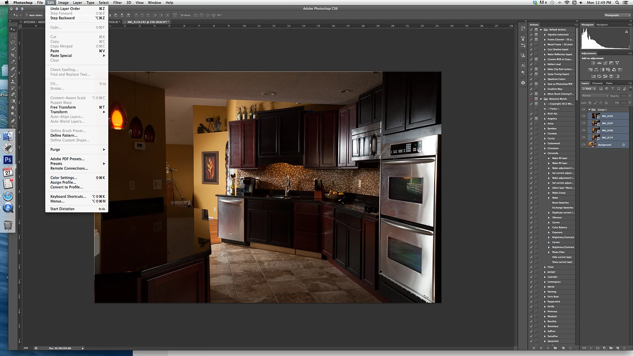633x356 pixels.
Task: Open the Normal blend mode dropdown
Action: click(595, 96)
